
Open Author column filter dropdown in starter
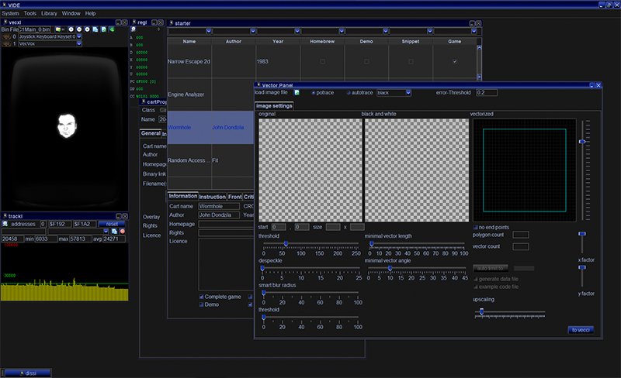(253, 31)
